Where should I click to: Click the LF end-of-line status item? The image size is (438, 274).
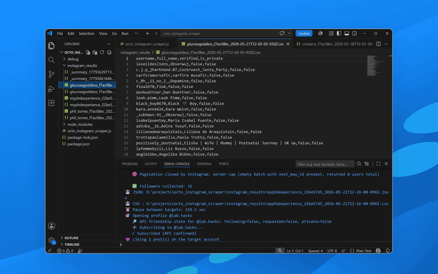pos(343,251)
